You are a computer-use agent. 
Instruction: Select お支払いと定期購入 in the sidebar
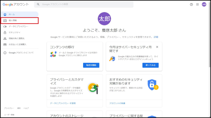pos(17,45)
